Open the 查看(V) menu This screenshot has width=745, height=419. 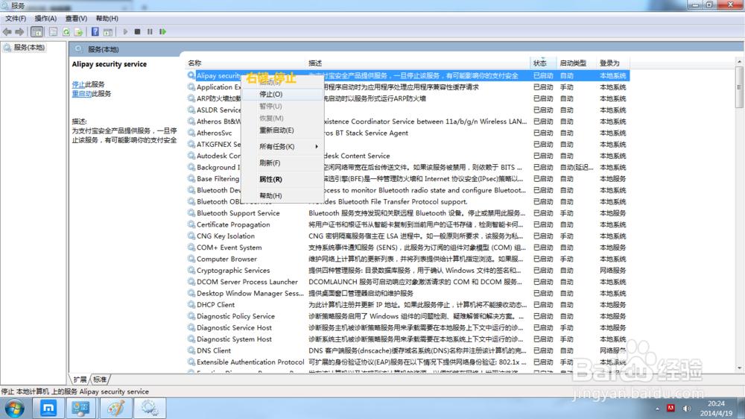pos(76,19)
